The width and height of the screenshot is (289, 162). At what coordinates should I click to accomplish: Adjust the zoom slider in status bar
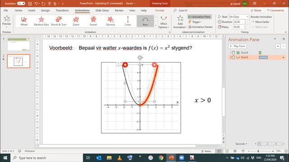[x=258, y=151]
